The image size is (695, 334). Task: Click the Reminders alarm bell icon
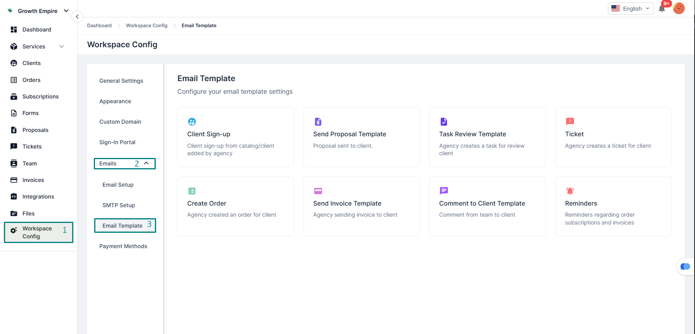click(x=570, y=191)
